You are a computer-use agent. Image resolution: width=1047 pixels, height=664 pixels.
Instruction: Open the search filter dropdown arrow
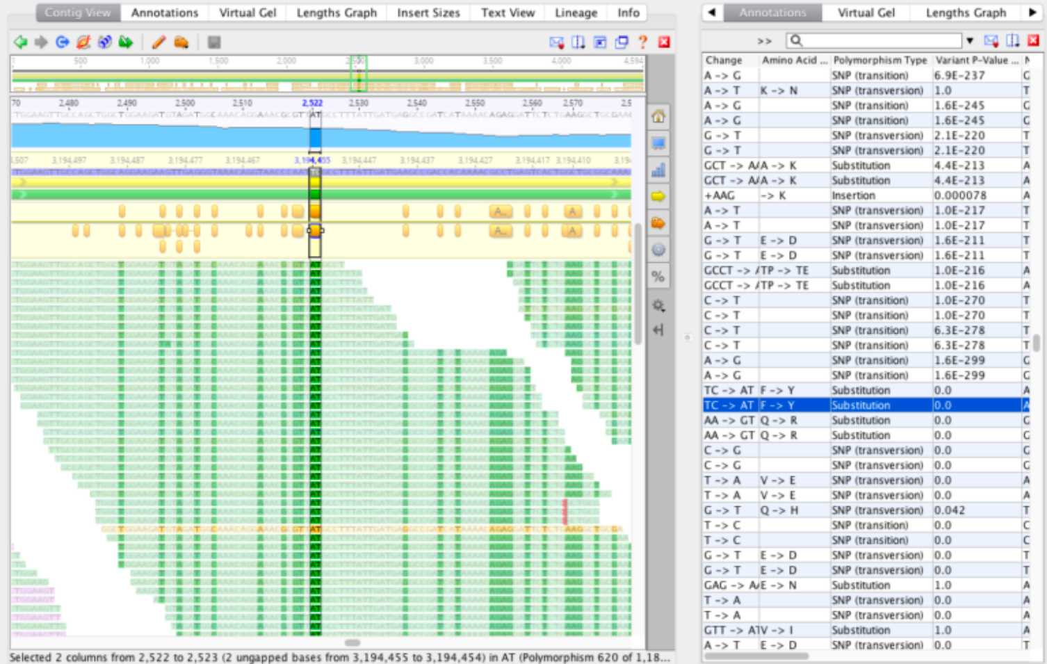coord(970,41)
